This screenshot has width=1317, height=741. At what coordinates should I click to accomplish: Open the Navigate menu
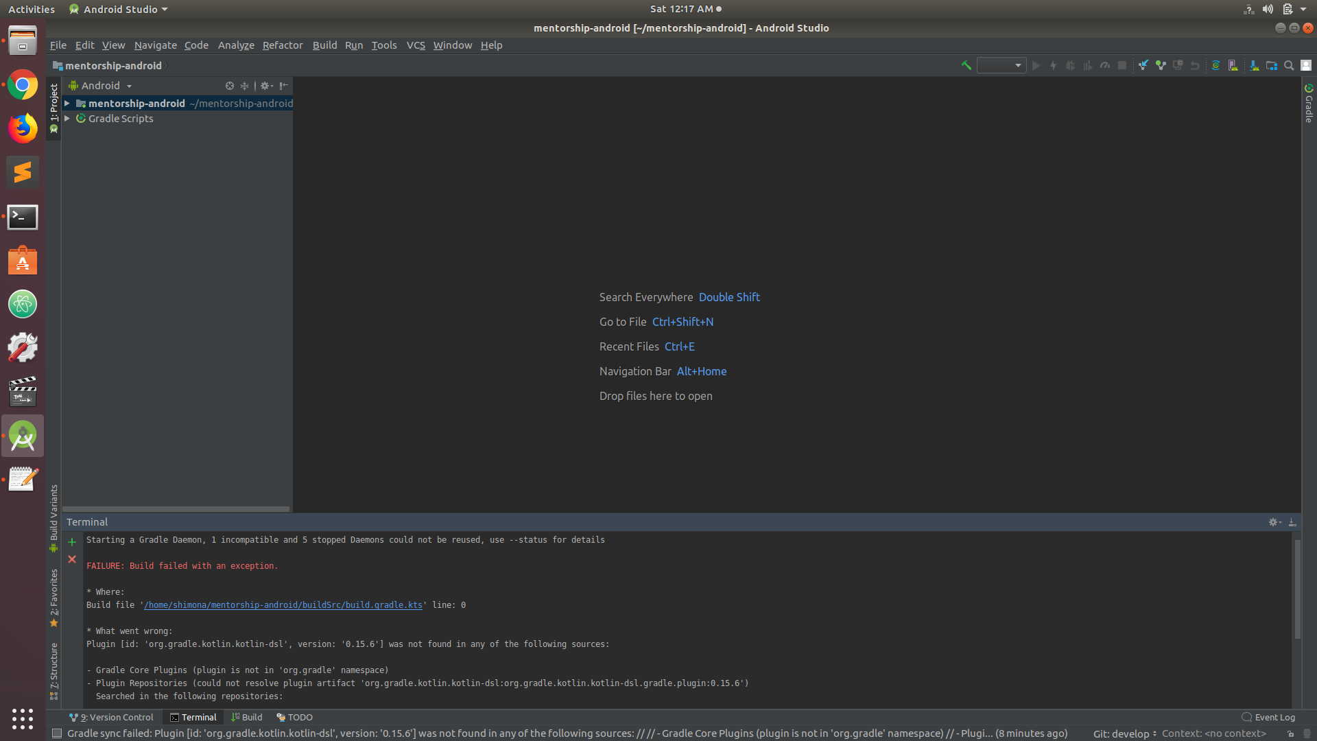click(155, 45)
